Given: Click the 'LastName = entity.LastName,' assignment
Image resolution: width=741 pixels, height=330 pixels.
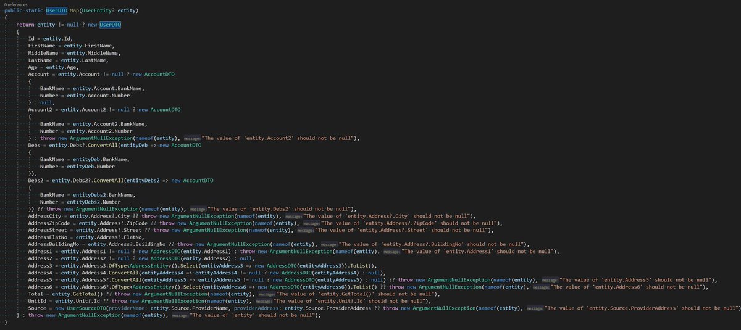Looking at the screenshot, I should point(69,60).
